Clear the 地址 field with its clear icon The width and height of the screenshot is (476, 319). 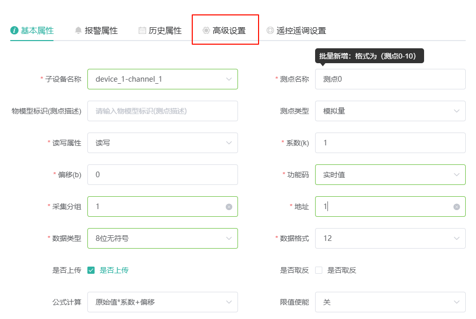(x=456, y=207)
